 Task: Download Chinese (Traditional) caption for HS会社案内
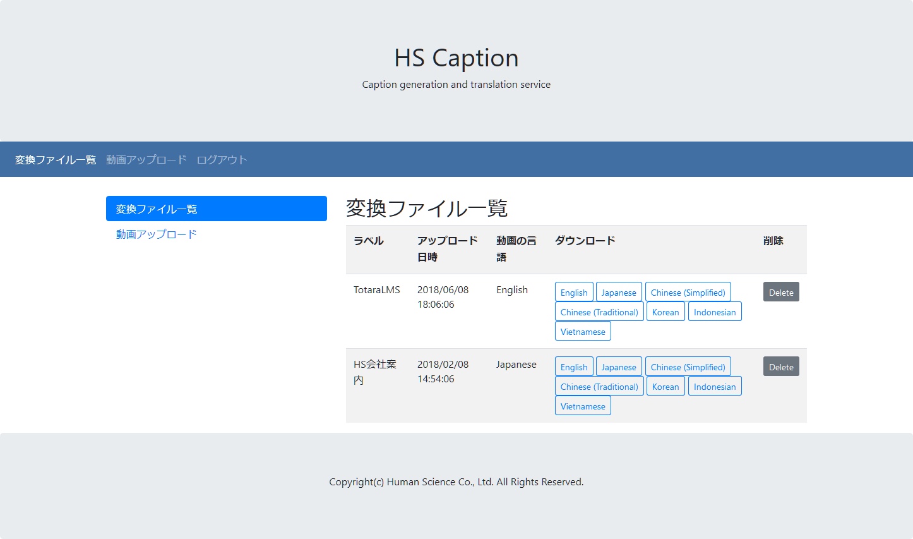coord(599,386)
